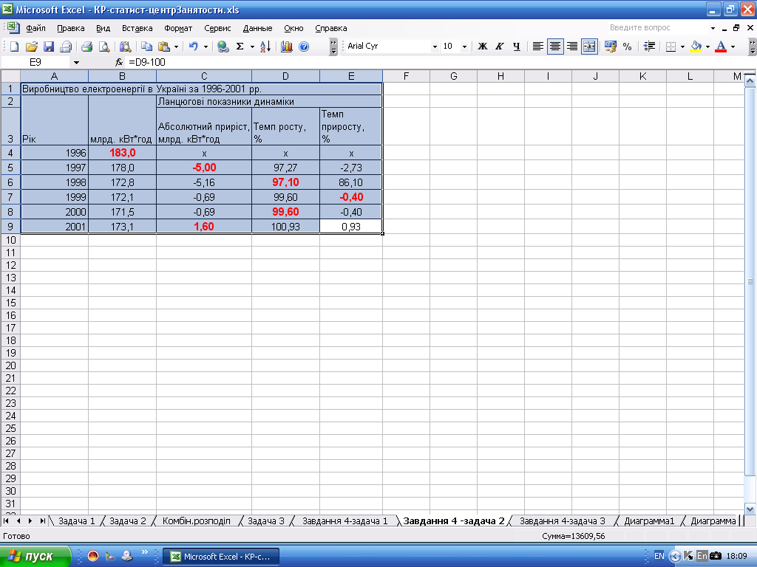Undo the last action
The image size is (757, 567).
[193, 47]
